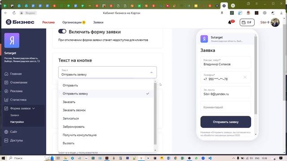
Task: Open browser downloads icon
Action: point(281,13)
